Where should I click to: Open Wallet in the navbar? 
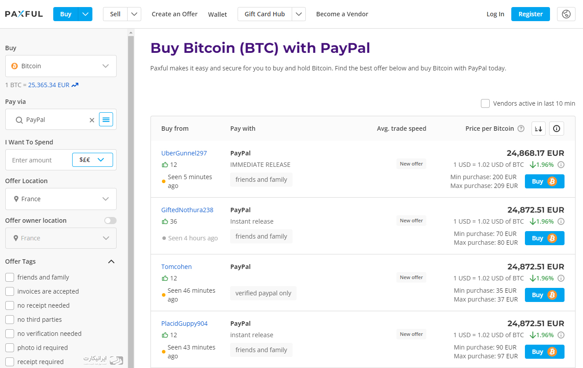click(x=217, y=15)
